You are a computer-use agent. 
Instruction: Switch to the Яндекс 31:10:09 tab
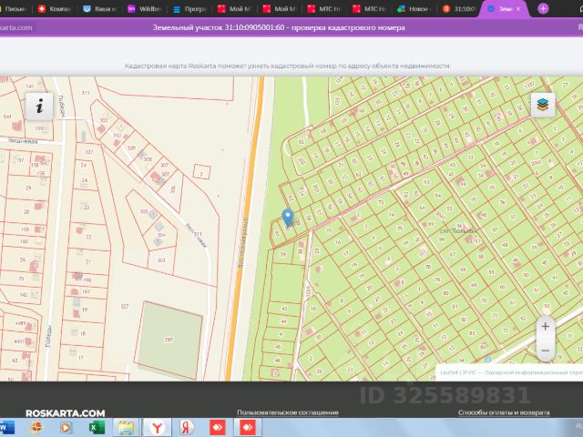tap(459, 9)
